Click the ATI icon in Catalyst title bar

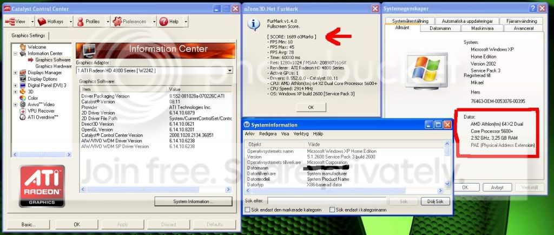(x=7, y=9)
